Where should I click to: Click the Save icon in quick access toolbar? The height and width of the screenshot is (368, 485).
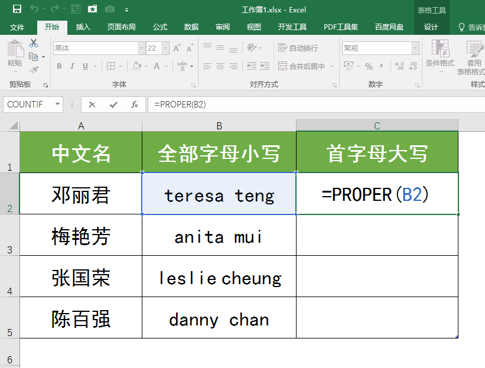tap(17, 9)
